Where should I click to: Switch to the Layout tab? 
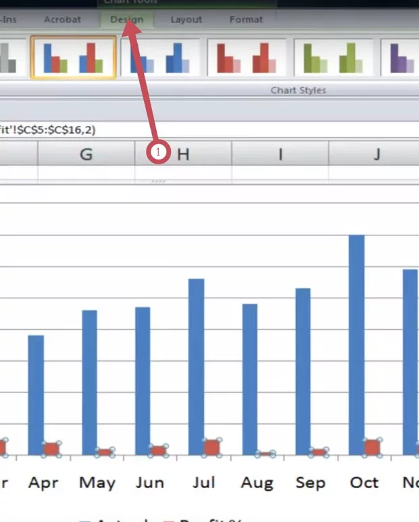187,20
